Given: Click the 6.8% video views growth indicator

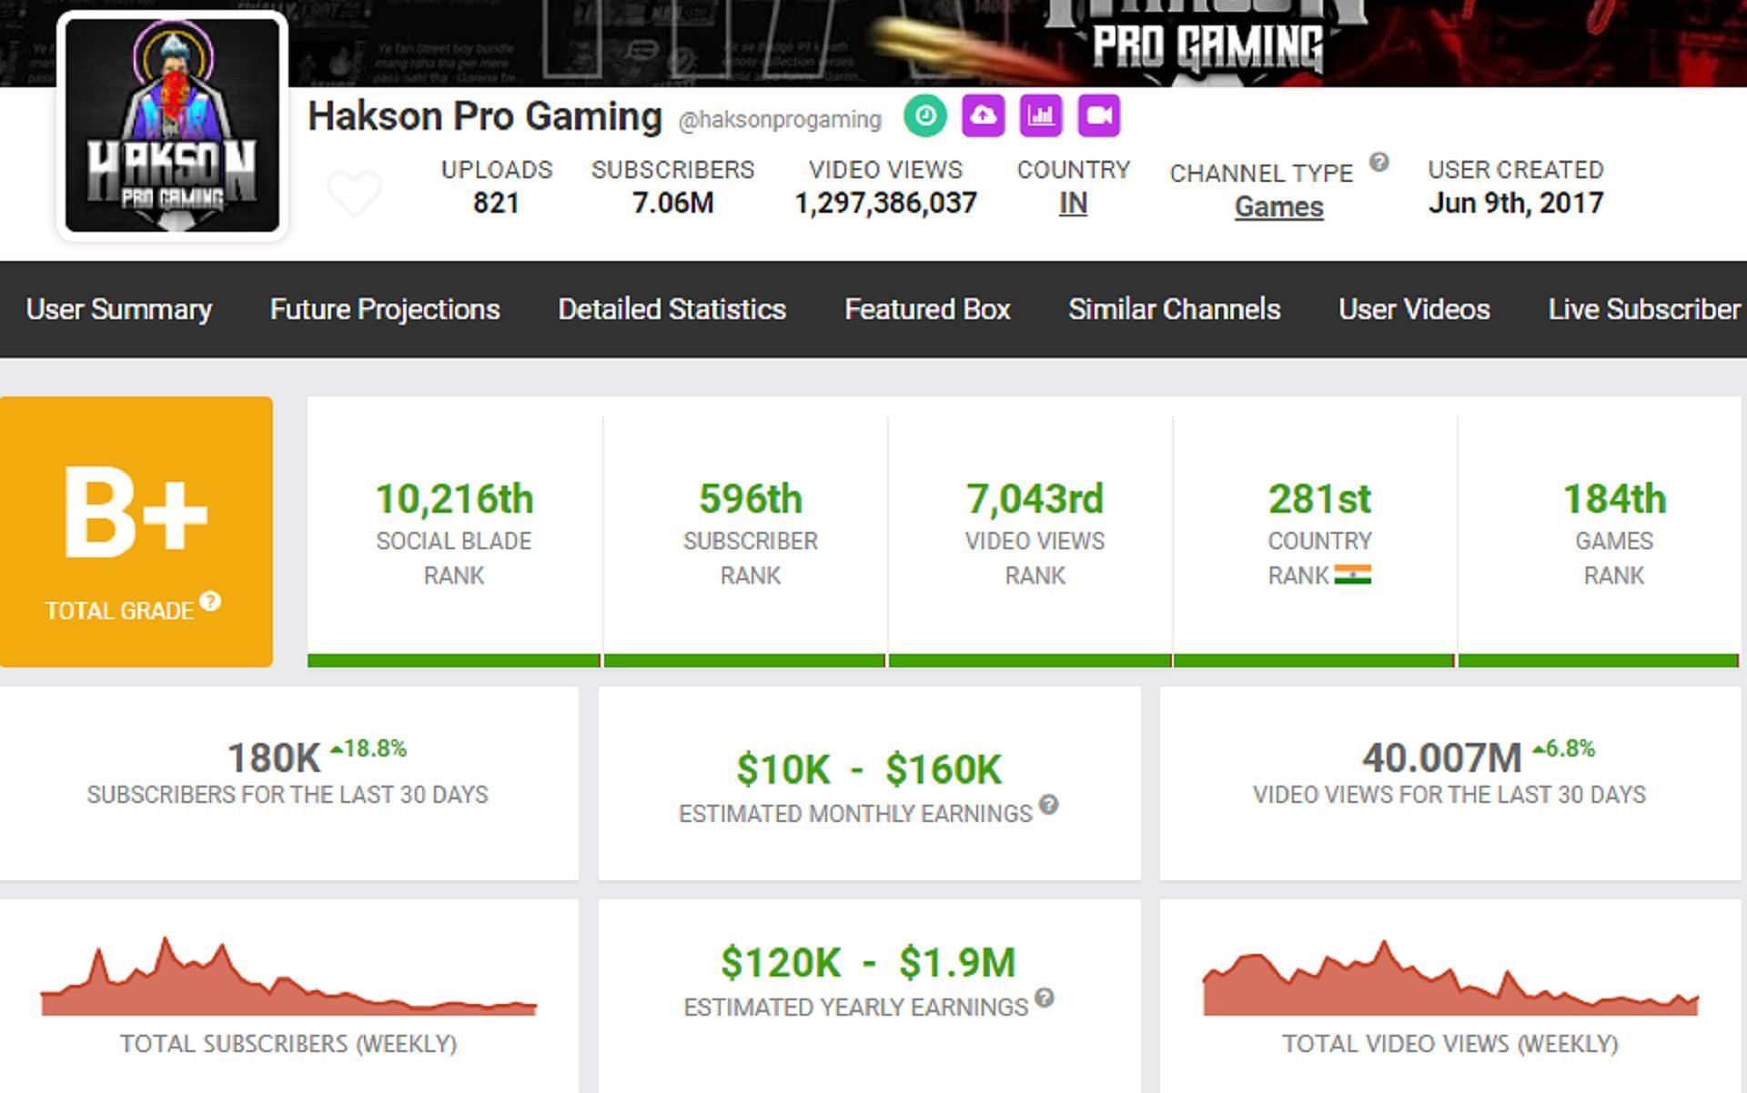Looking at the screenshot, I should click(x=1564, y=748).
